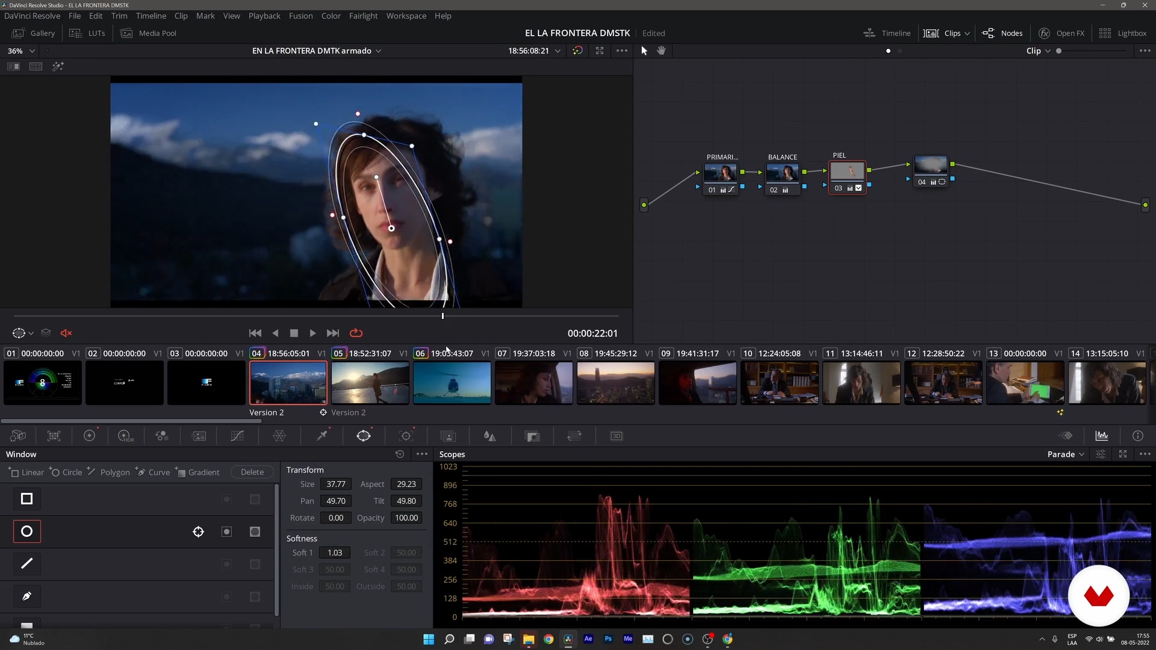Open the 3D stereoscopic palette

(x=617, y=436)
